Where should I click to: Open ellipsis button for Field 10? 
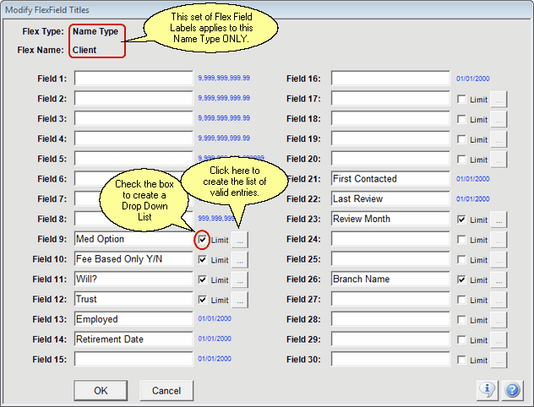(240, 259)
